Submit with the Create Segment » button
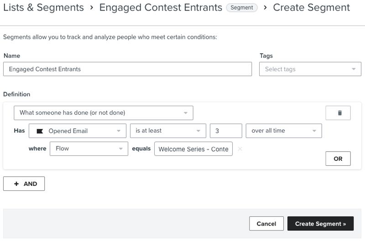365x241 pixels. click(x=320, y=224)
